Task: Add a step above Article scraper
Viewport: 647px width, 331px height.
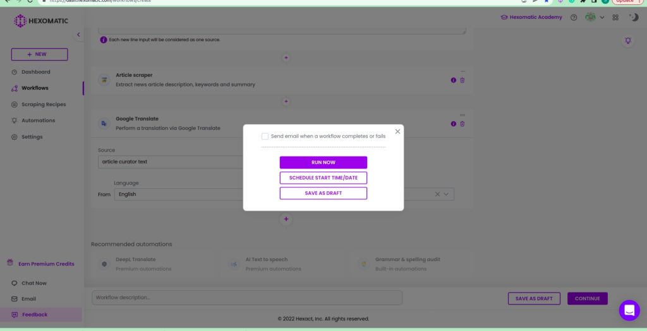Action: pos(286,58)
